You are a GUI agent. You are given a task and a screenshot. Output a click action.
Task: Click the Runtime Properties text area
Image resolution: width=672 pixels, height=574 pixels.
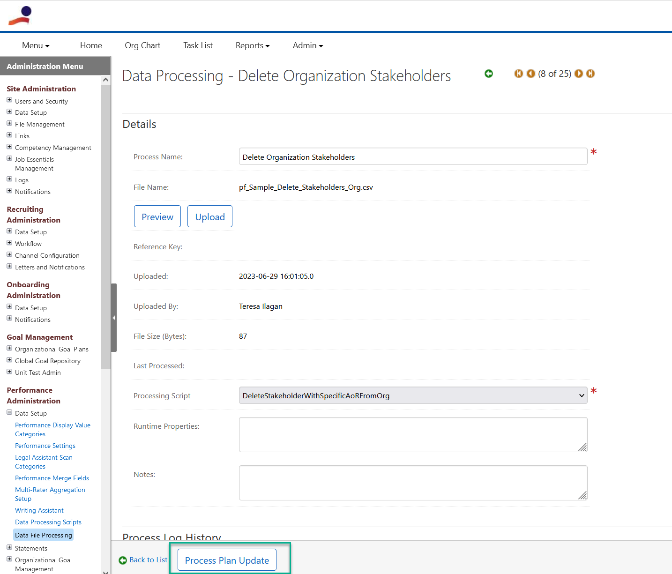413,434
